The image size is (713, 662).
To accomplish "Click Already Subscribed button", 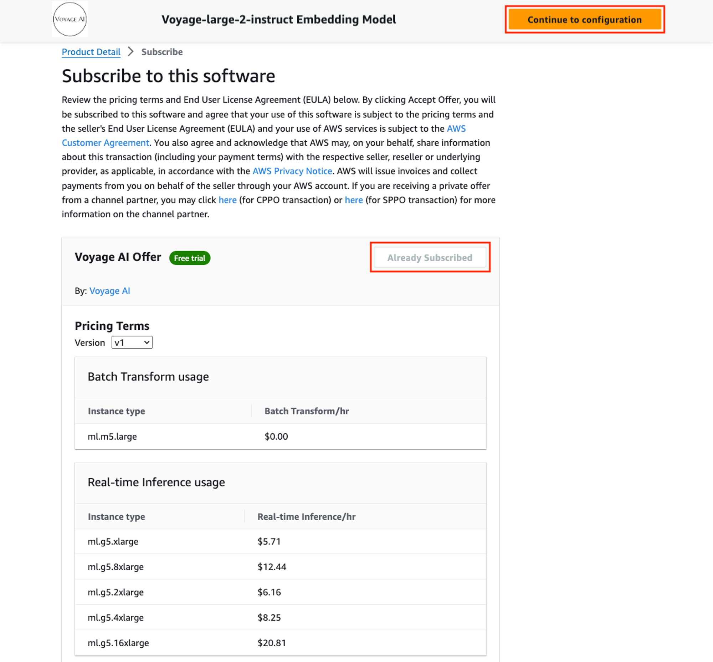I will click(430, 258).
